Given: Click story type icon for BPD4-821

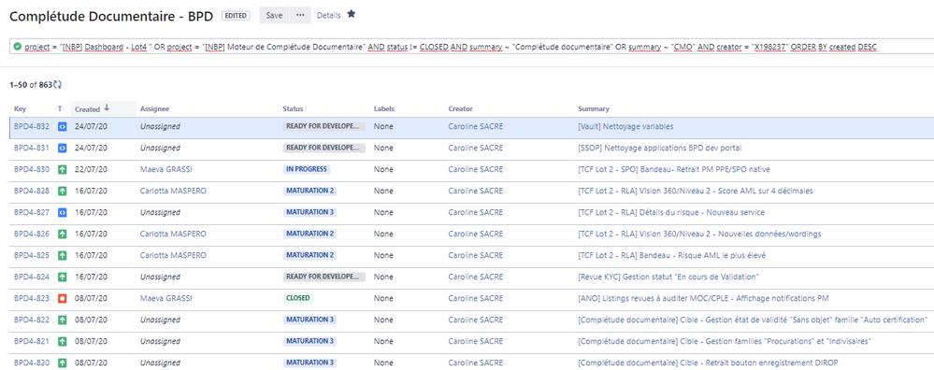Looking at the screenshot, I should [x=62, y=341].
